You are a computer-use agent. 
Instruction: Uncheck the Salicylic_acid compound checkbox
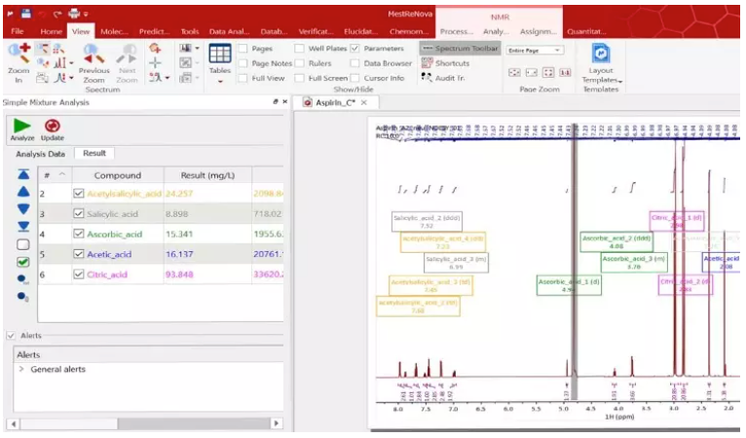point(79,213)
